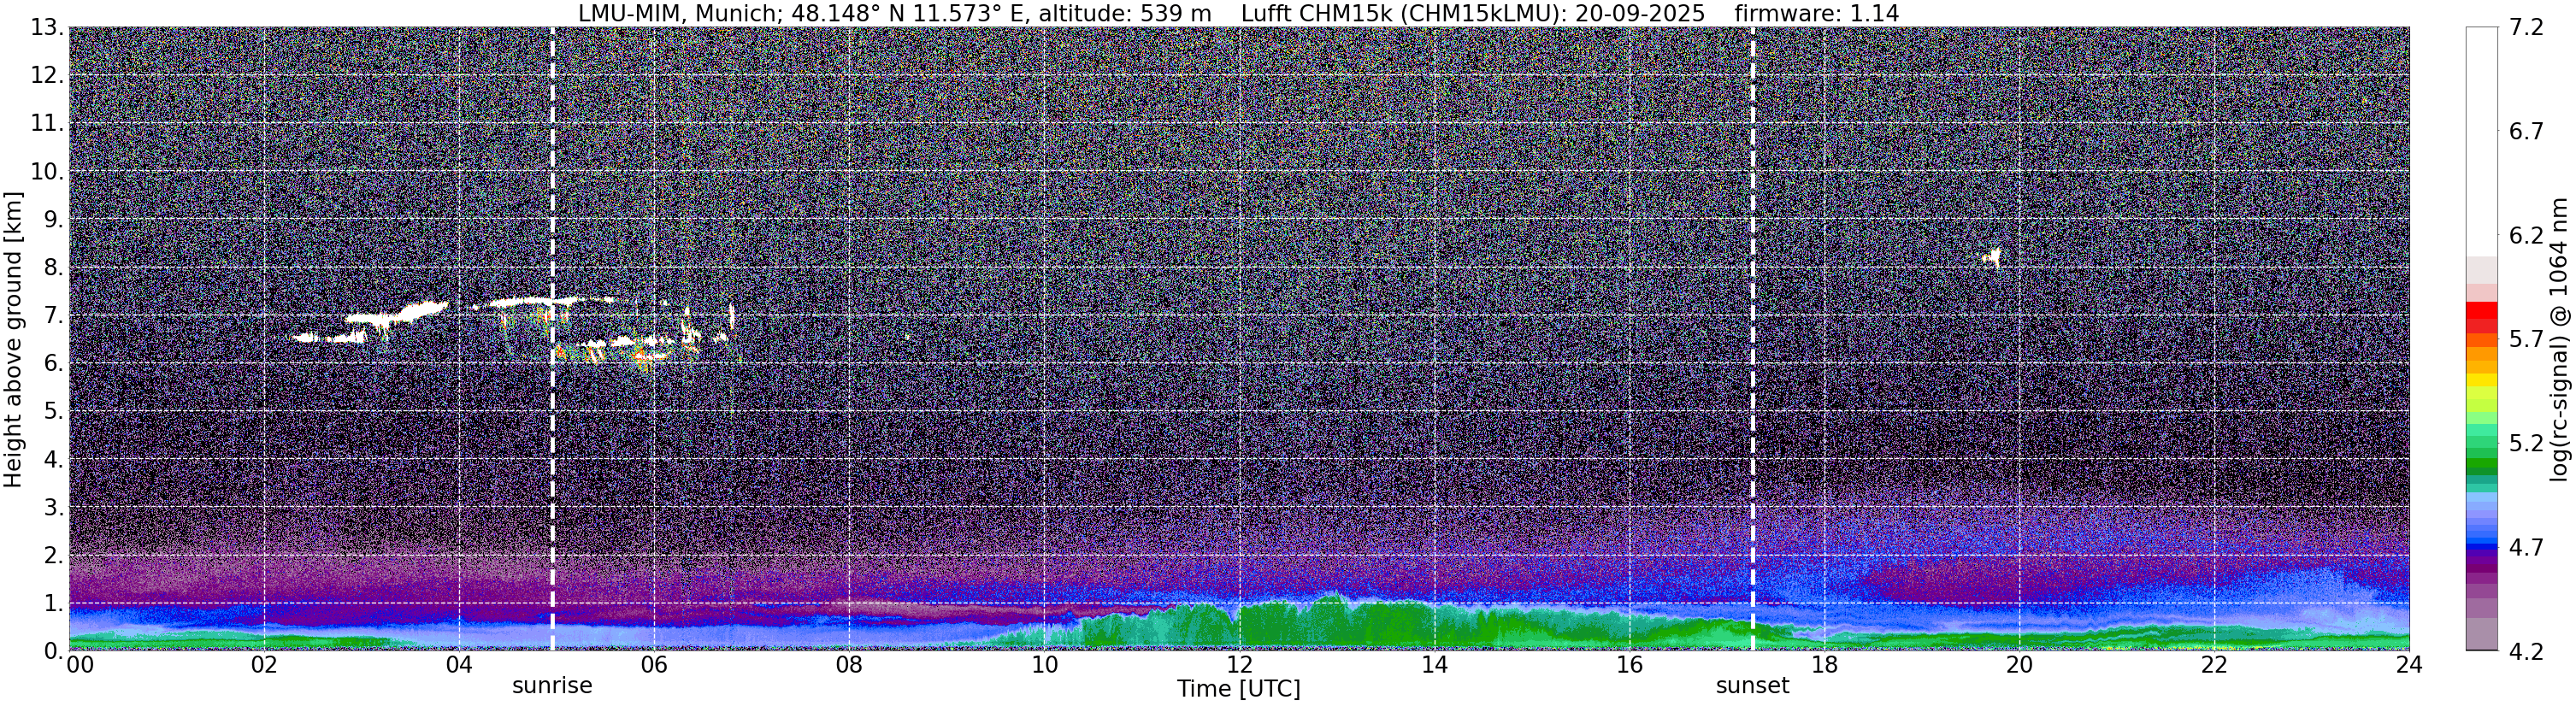Click the small white cloud echo near 8 km
Screen dimensions: 2576x706
[x=1992, y=258]
